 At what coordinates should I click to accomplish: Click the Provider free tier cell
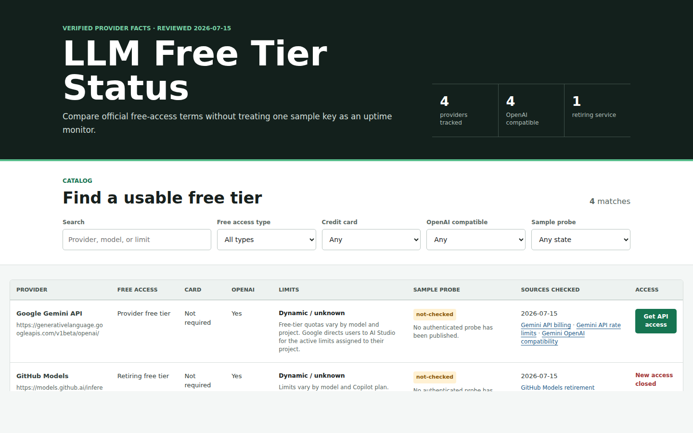click(144, 313)
